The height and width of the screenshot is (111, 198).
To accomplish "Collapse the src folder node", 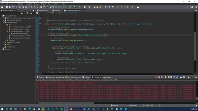I will point(6,25).
